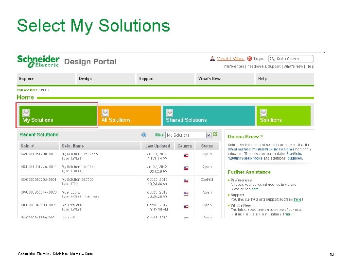The image size is (350, 262).
Task: Click the '1200mm deep racks' link
Action: (x=245, y=158)
